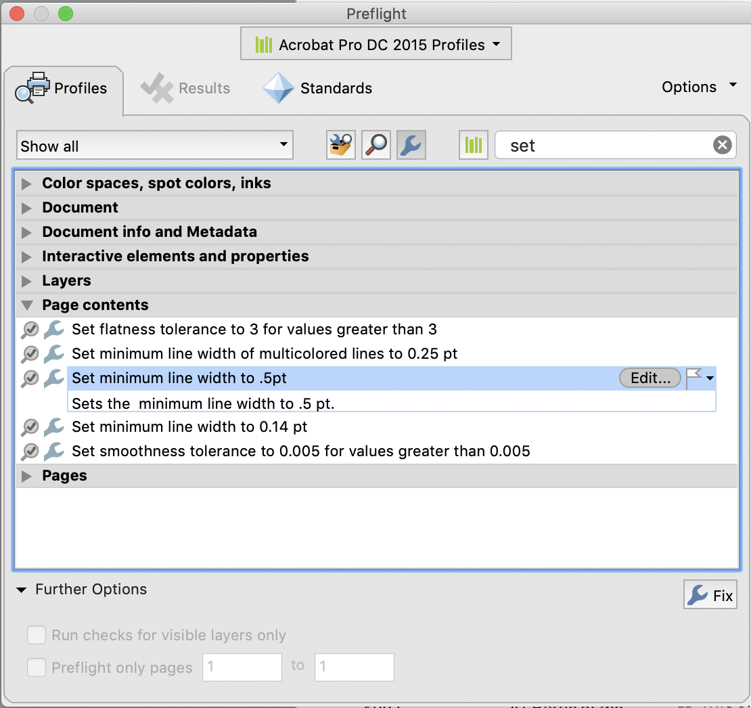Click check icon of smoothness tolerance fixup
751x708 pixels.
[30, 451]
